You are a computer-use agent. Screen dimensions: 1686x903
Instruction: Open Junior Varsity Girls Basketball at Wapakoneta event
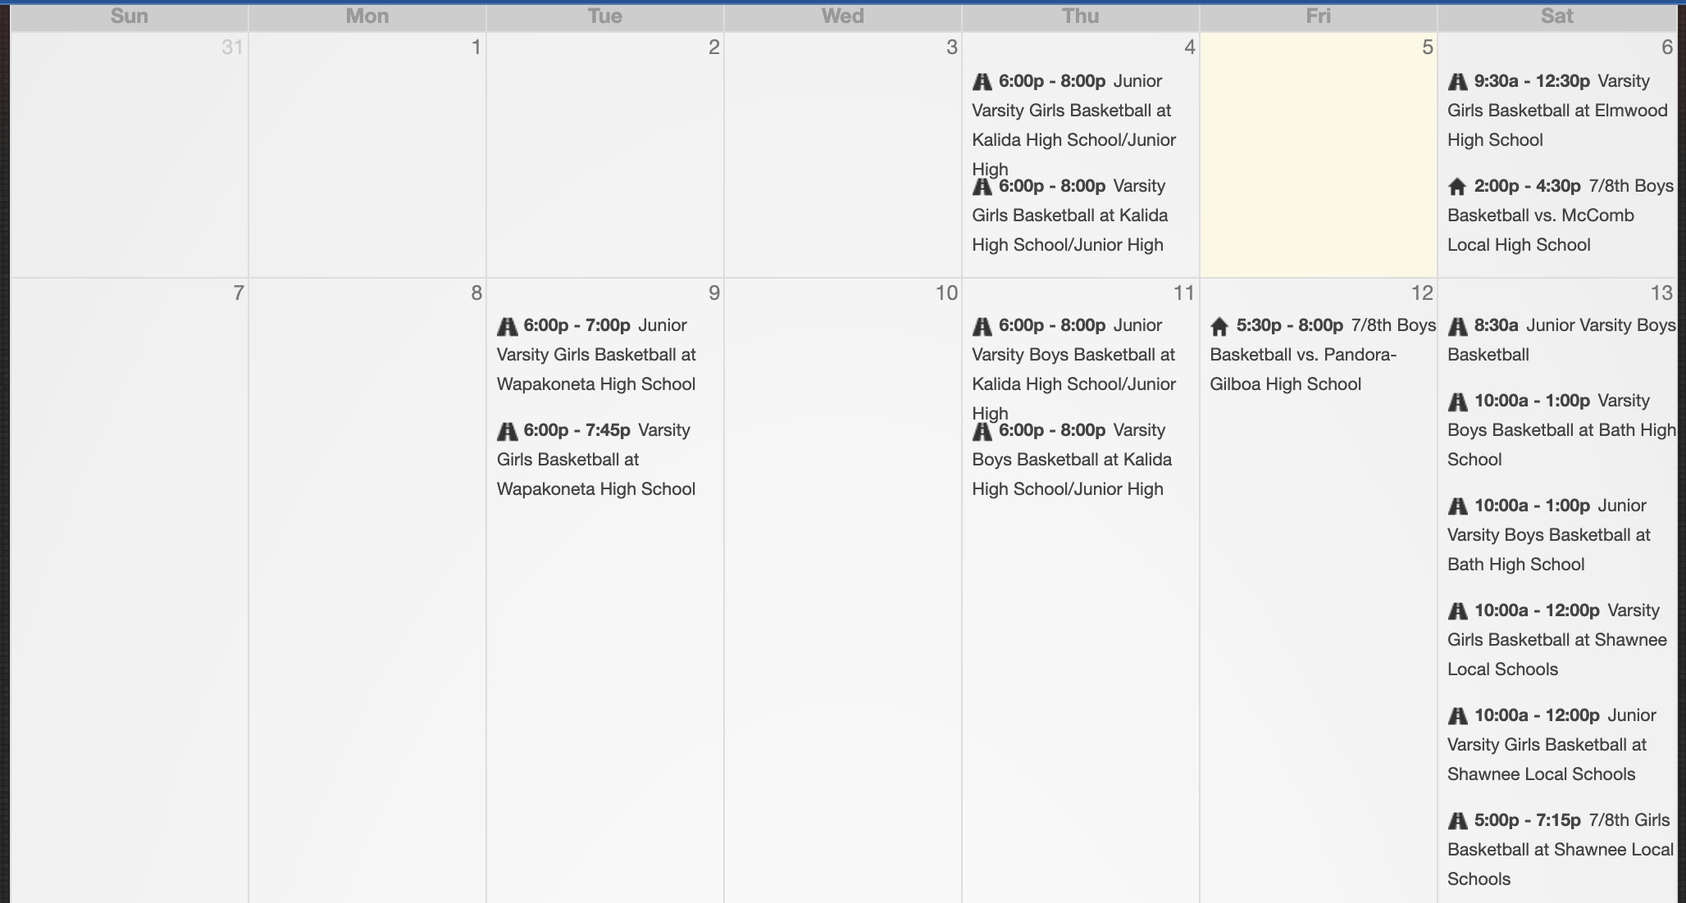(x=597, y=355)
